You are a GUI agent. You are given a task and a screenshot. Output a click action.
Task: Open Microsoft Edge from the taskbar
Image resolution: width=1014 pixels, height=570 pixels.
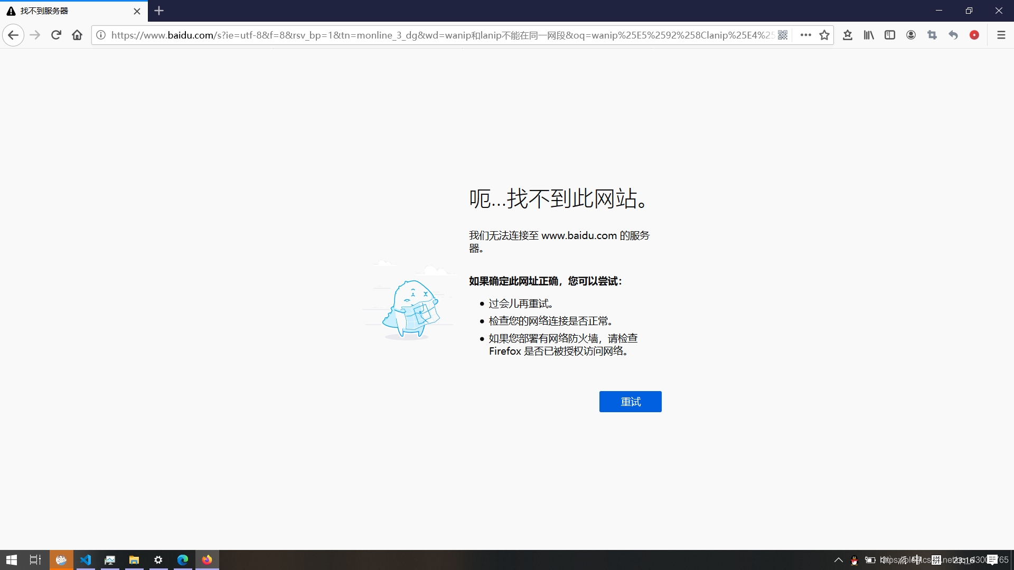point(183,560)
